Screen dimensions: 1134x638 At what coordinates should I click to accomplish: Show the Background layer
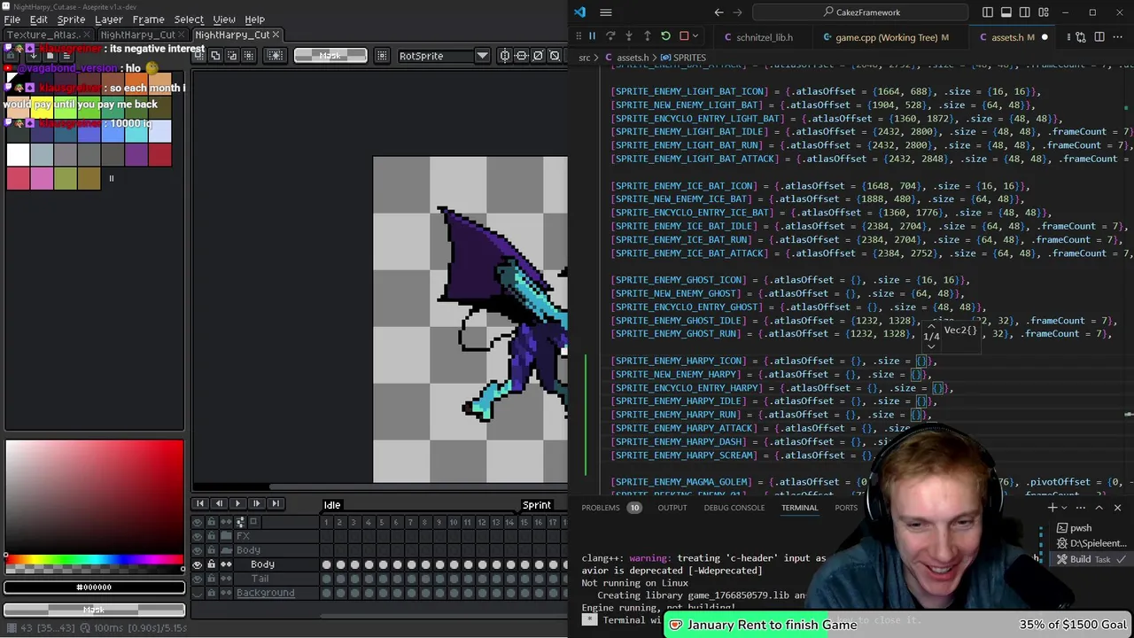197,593
